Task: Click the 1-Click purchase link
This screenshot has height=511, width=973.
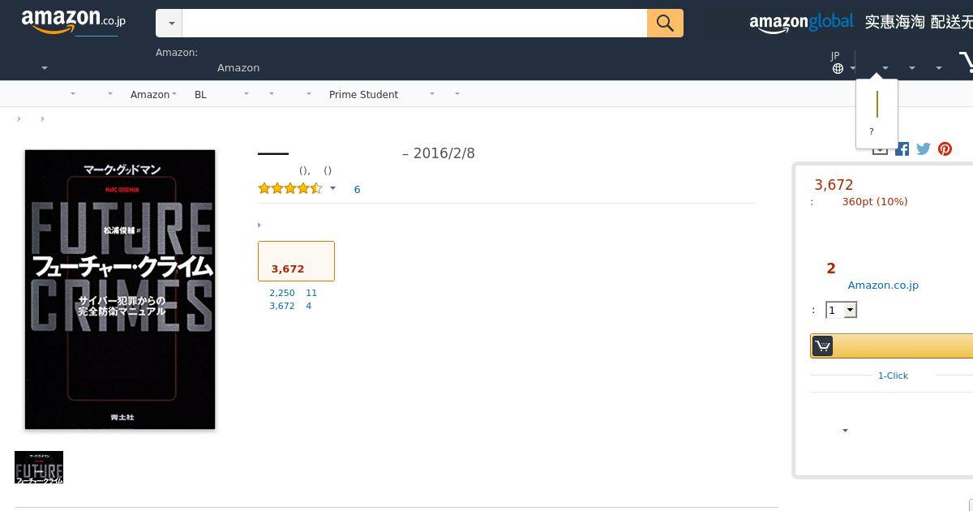Action: pyautogui.click(x=893, y=376)
